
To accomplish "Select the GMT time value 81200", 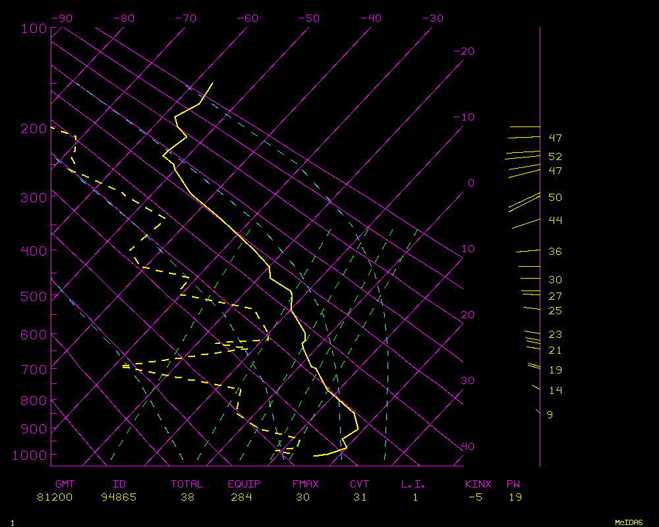I will [55, 497].
